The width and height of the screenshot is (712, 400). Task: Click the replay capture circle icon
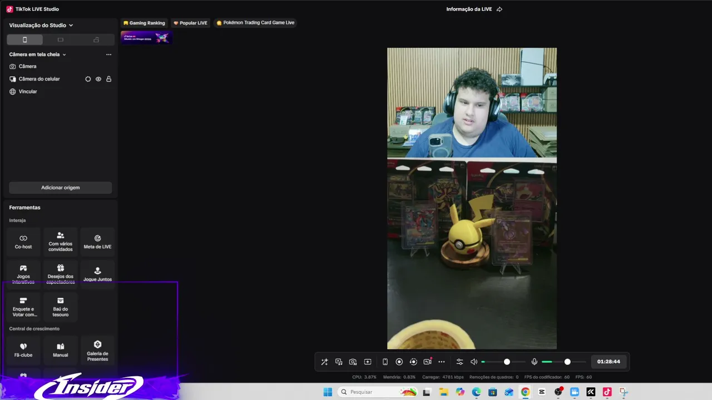(x=413, y=362)
